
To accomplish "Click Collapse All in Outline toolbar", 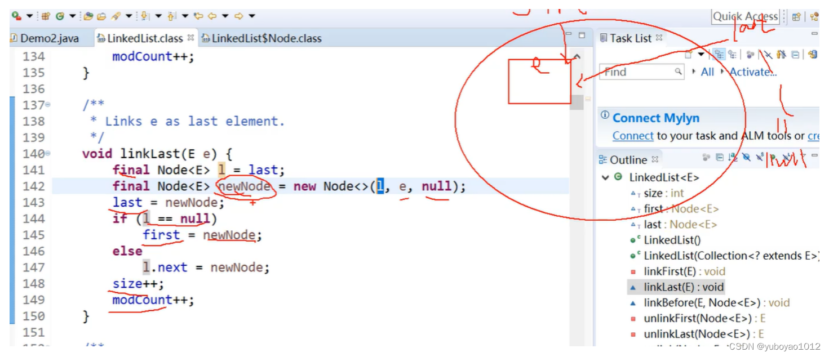I will click(720, 157).
